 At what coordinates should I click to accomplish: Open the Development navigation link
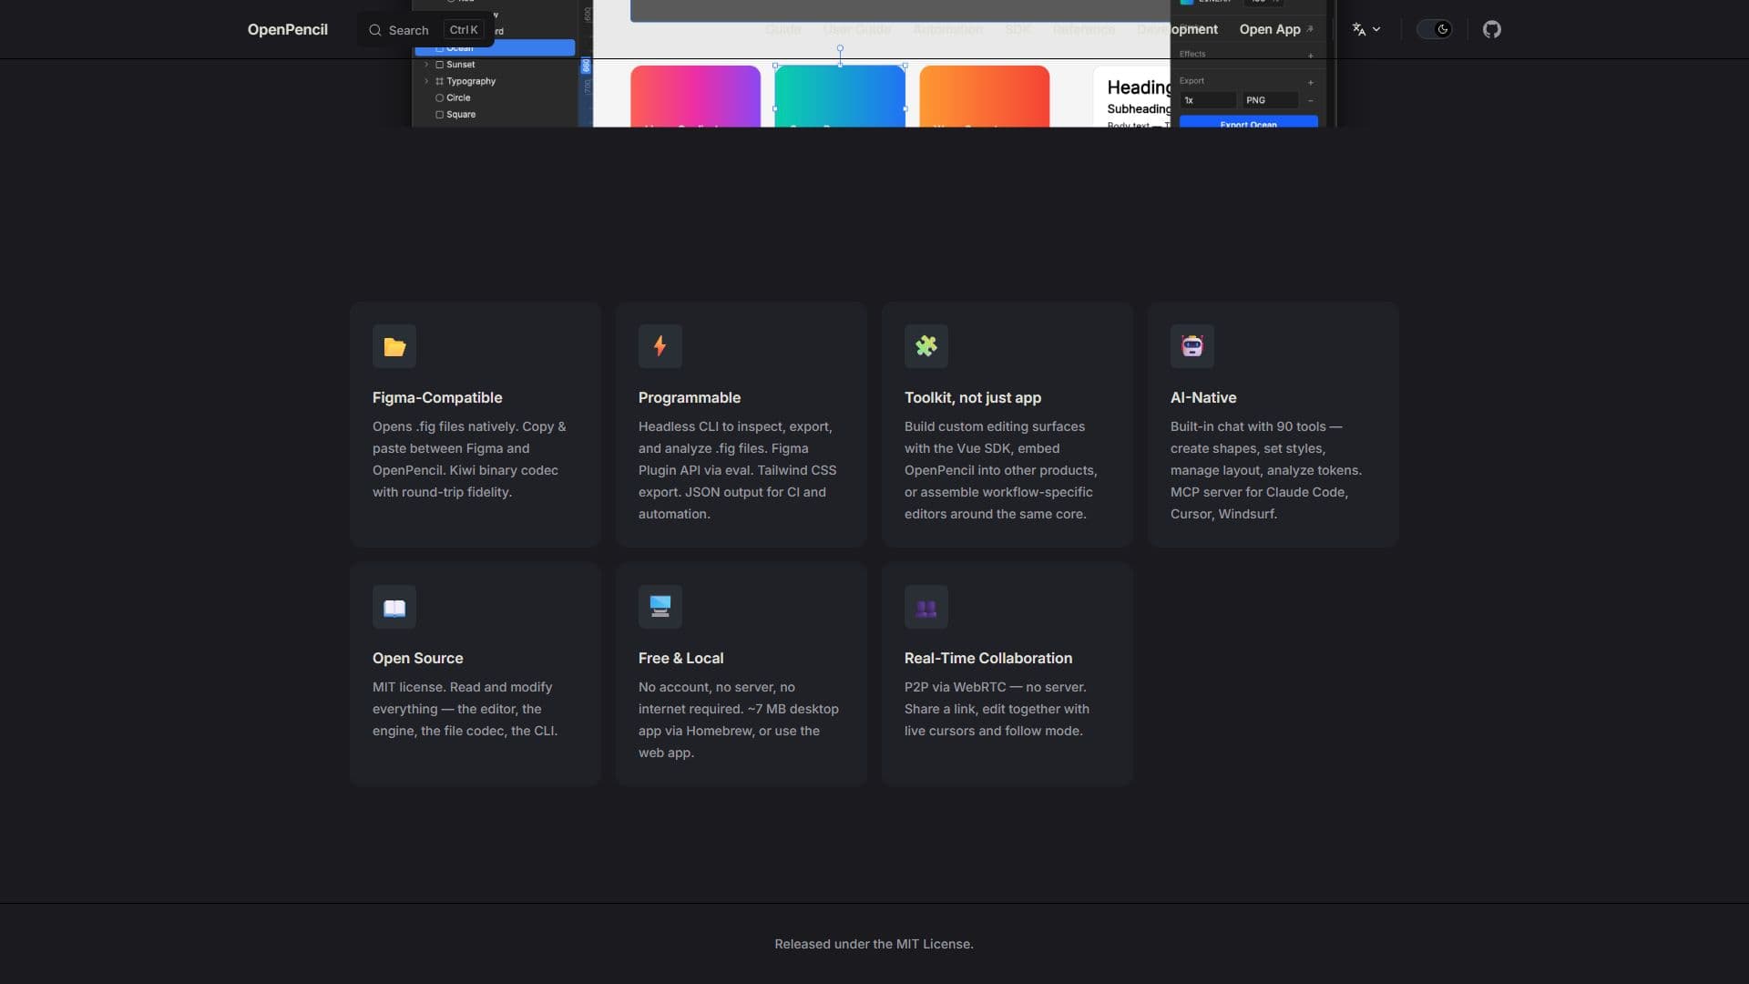tap(1177, 29)
